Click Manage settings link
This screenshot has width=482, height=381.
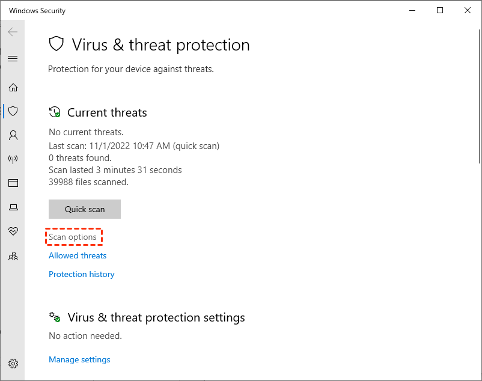pos(79,359)
